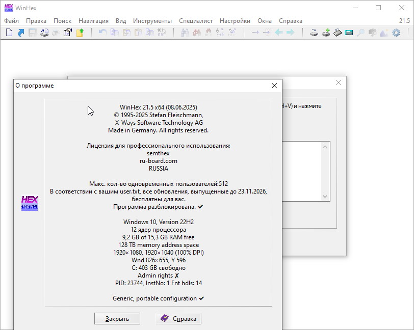Click the Open Disk icon
414x330 pixels.
point(314,33)
